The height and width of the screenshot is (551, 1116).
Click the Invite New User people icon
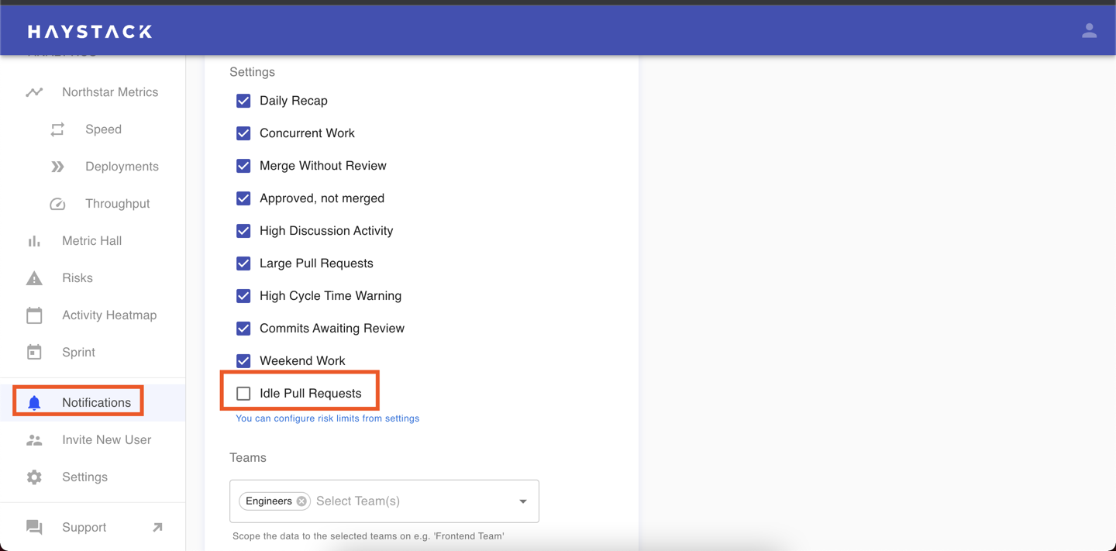34,440
